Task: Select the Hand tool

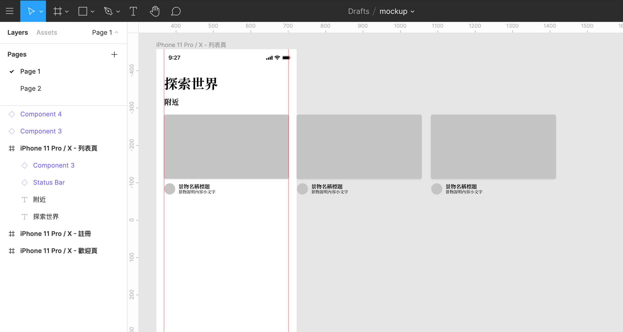Action: (x=154, y=11)
